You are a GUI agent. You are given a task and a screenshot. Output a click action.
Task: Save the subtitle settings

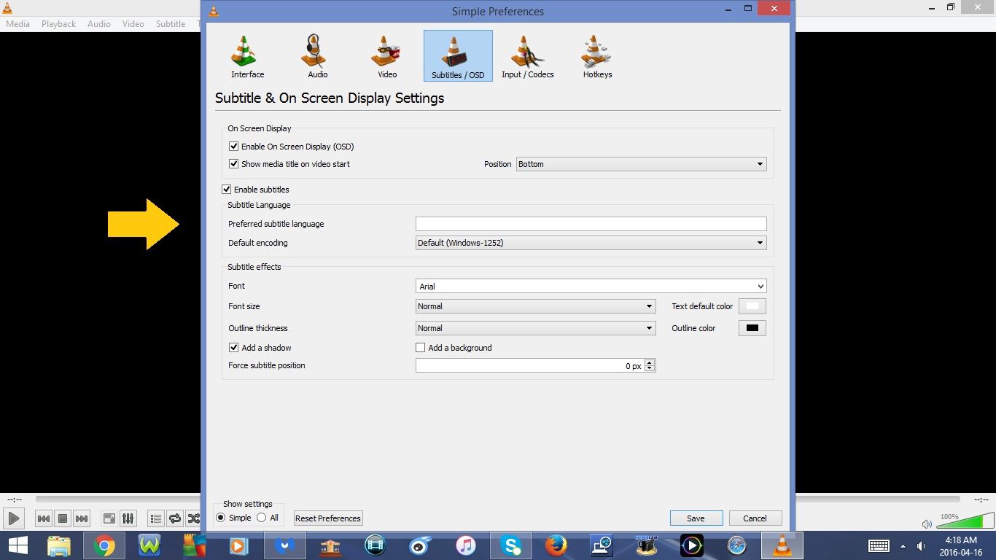tap(696, 518)
